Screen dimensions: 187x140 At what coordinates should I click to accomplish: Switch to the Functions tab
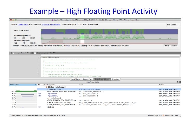116,79
